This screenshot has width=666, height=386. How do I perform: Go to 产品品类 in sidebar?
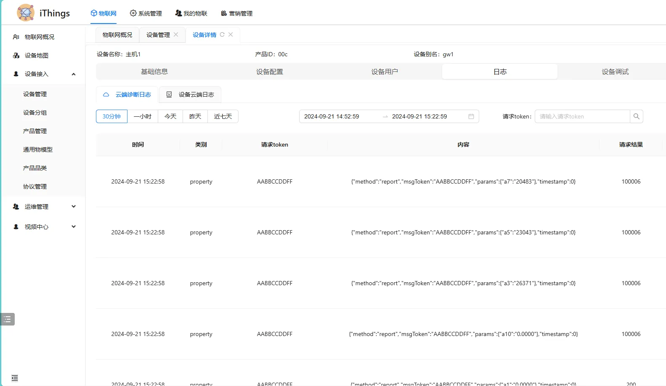35,168
